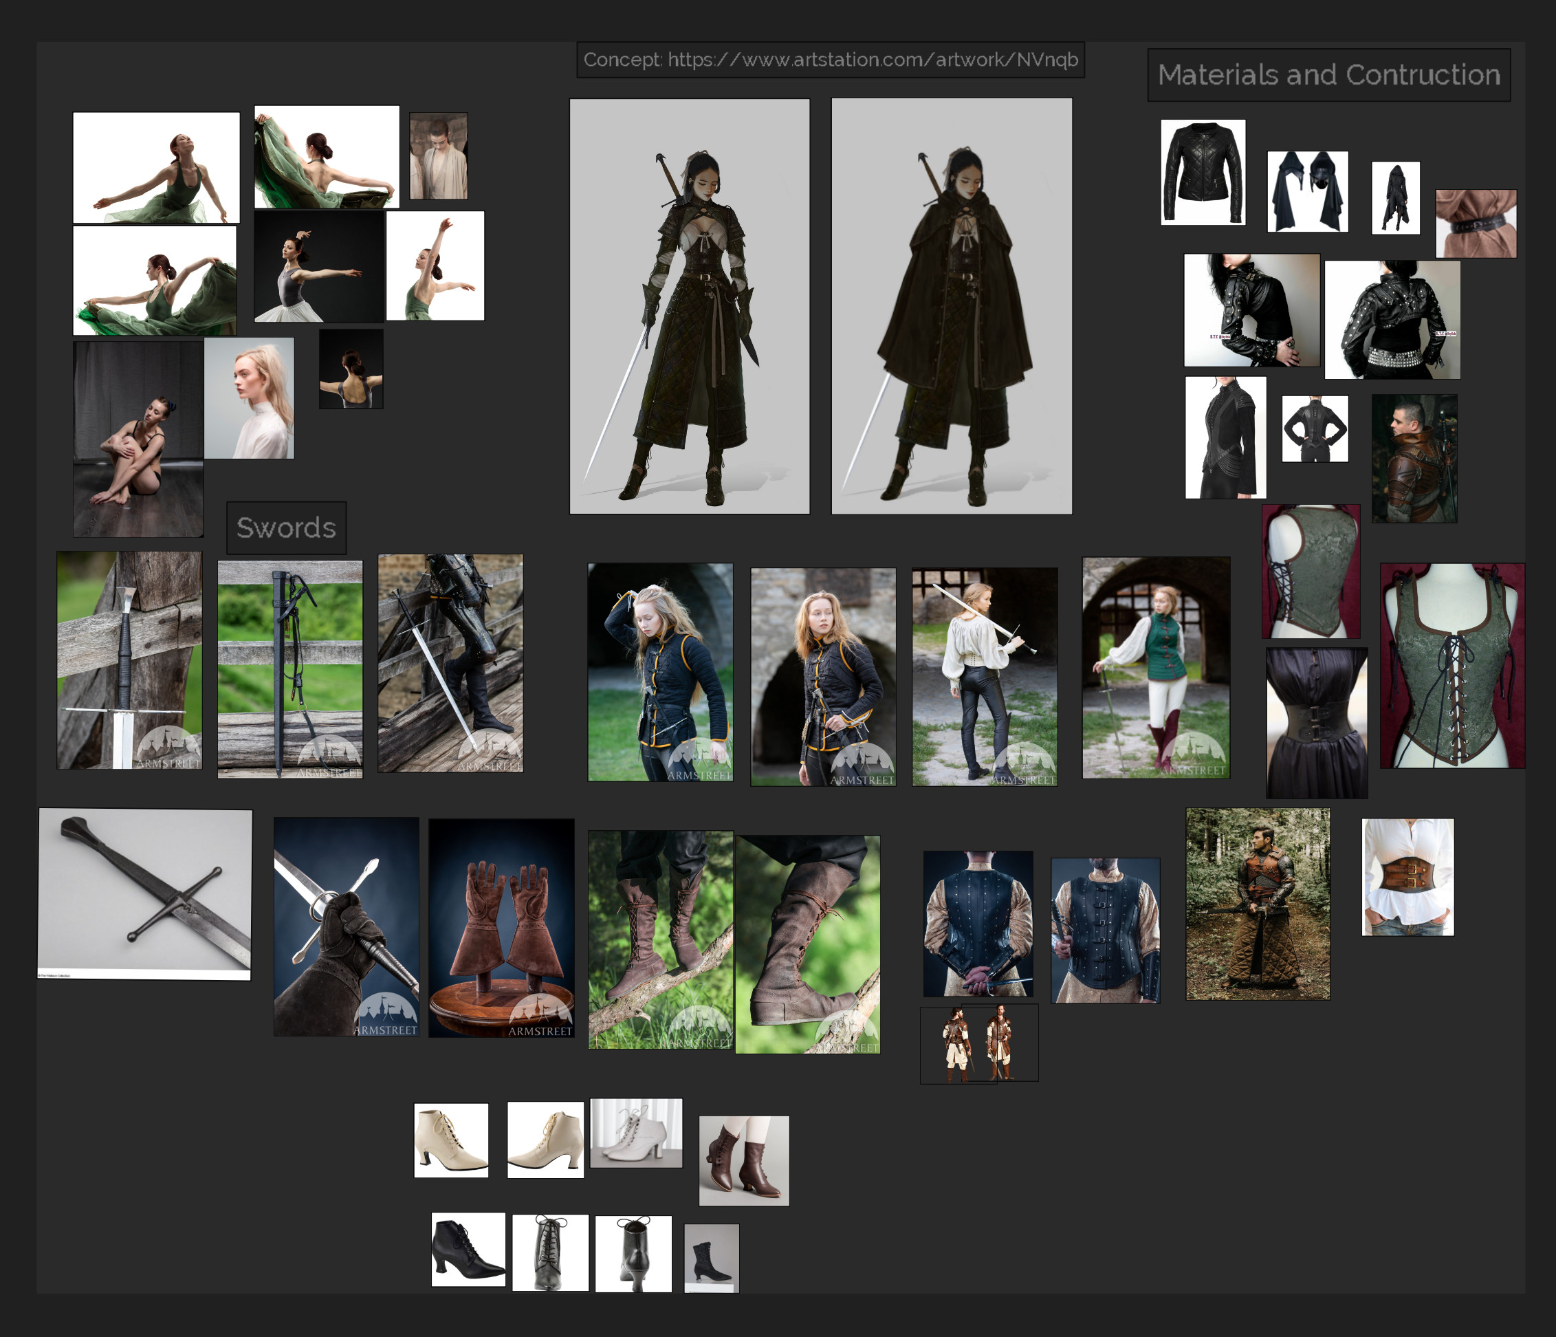This screenshot has width=1556, height=1337.
Task: Click red-haired woman in gambeson by stone arch
Action: 823,677
